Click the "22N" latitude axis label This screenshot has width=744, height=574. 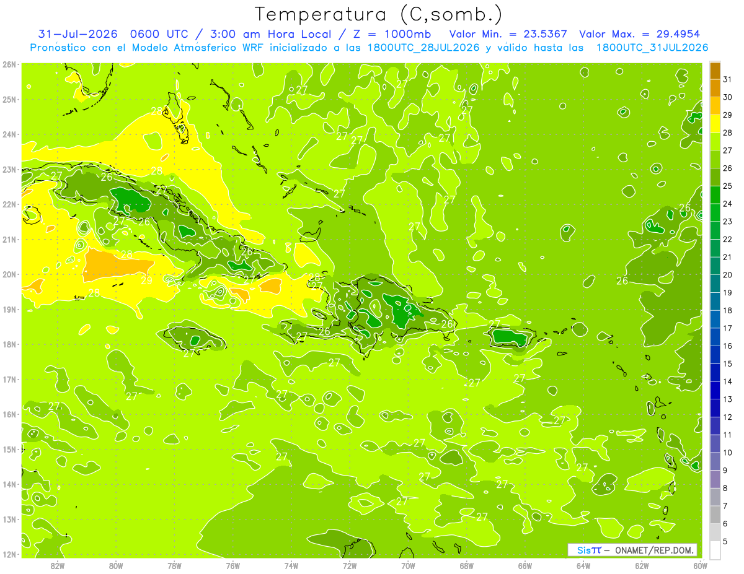(x=9, y=204)
